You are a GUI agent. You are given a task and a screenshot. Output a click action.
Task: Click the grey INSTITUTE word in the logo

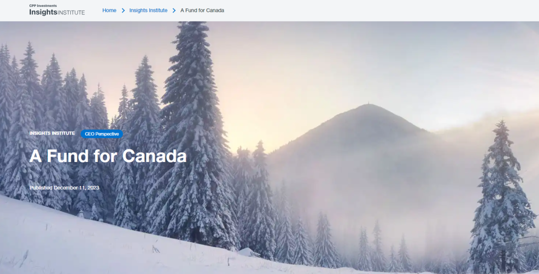[71, 12]
